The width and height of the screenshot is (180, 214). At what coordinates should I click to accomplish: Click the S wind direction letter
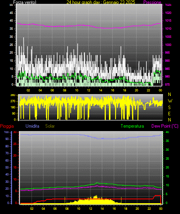pyautogui.click(x=169, y=108)
